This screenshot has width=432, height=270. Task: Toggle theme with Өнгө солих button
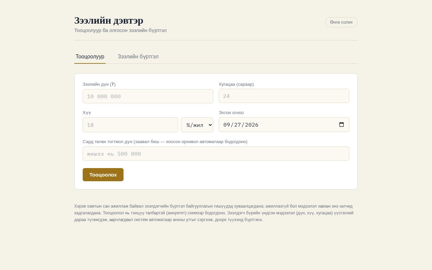pyautogui.click(x=341, y=22)
